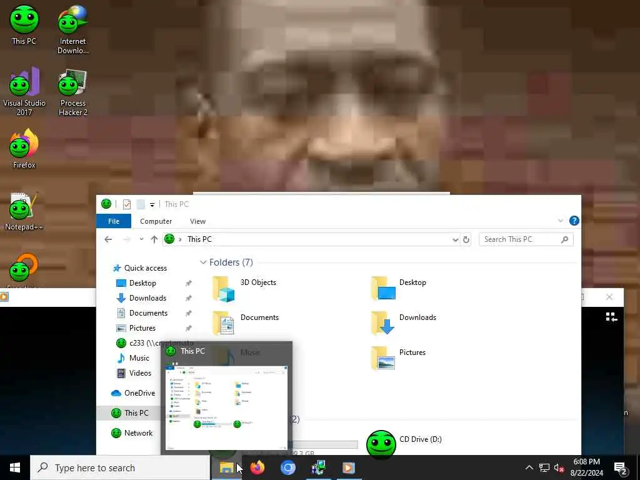Click the Properties checkmark quick access icon
The height and width of the screenshot is (480, 640).
click(126, 204)
